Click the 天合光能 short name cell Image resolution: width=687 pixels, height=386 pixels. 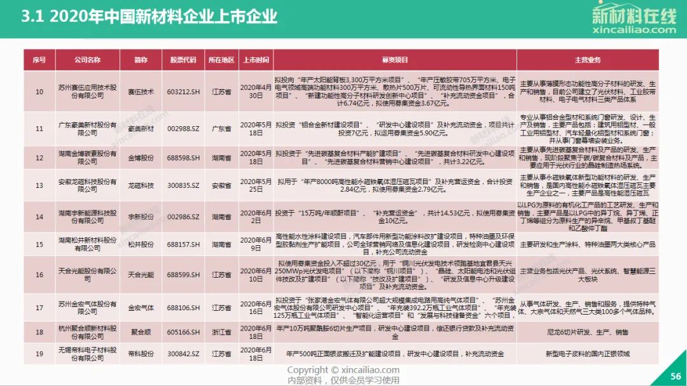click(141, 275)
